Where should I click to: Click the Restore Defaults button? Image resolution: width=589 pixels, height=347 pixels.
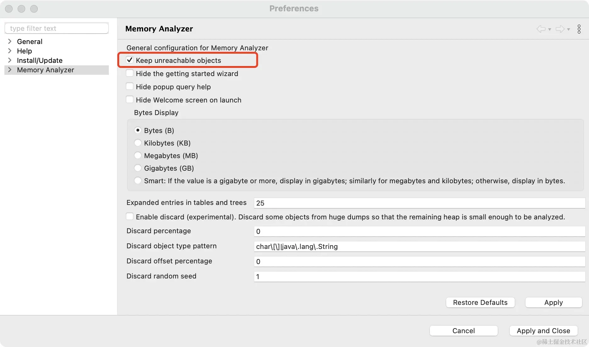click(x=480, y=302)
